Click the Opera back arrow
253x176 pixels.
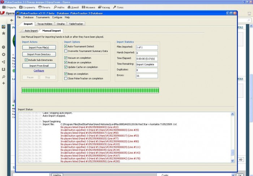point(12,20)
